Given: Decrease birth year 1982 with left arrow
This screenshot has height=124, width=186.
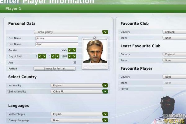Looking at the screenshot, I should click(70, 56).
